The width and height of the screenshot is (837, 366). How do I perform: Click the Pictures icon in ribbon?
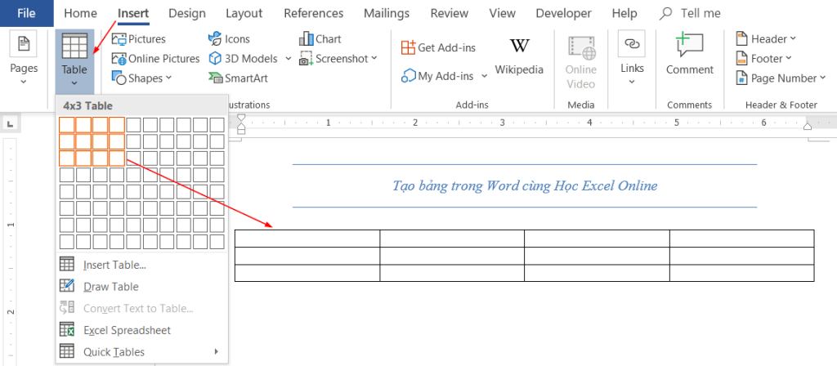pyautogui.click(x=119, y=39)
